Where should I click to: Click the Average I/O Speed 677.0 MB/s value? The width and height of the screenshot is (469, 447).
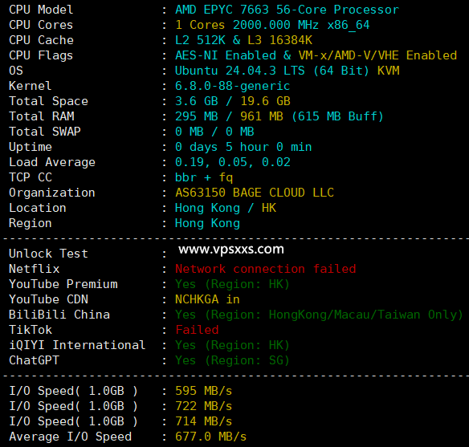pyautogui.click(x=210, y=437)
